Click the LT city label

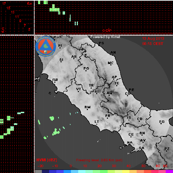97,122
